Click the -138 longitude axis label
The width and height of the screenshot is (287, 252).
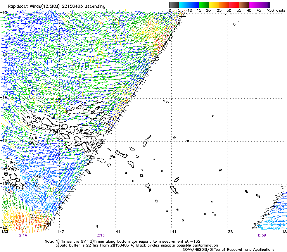228,232
